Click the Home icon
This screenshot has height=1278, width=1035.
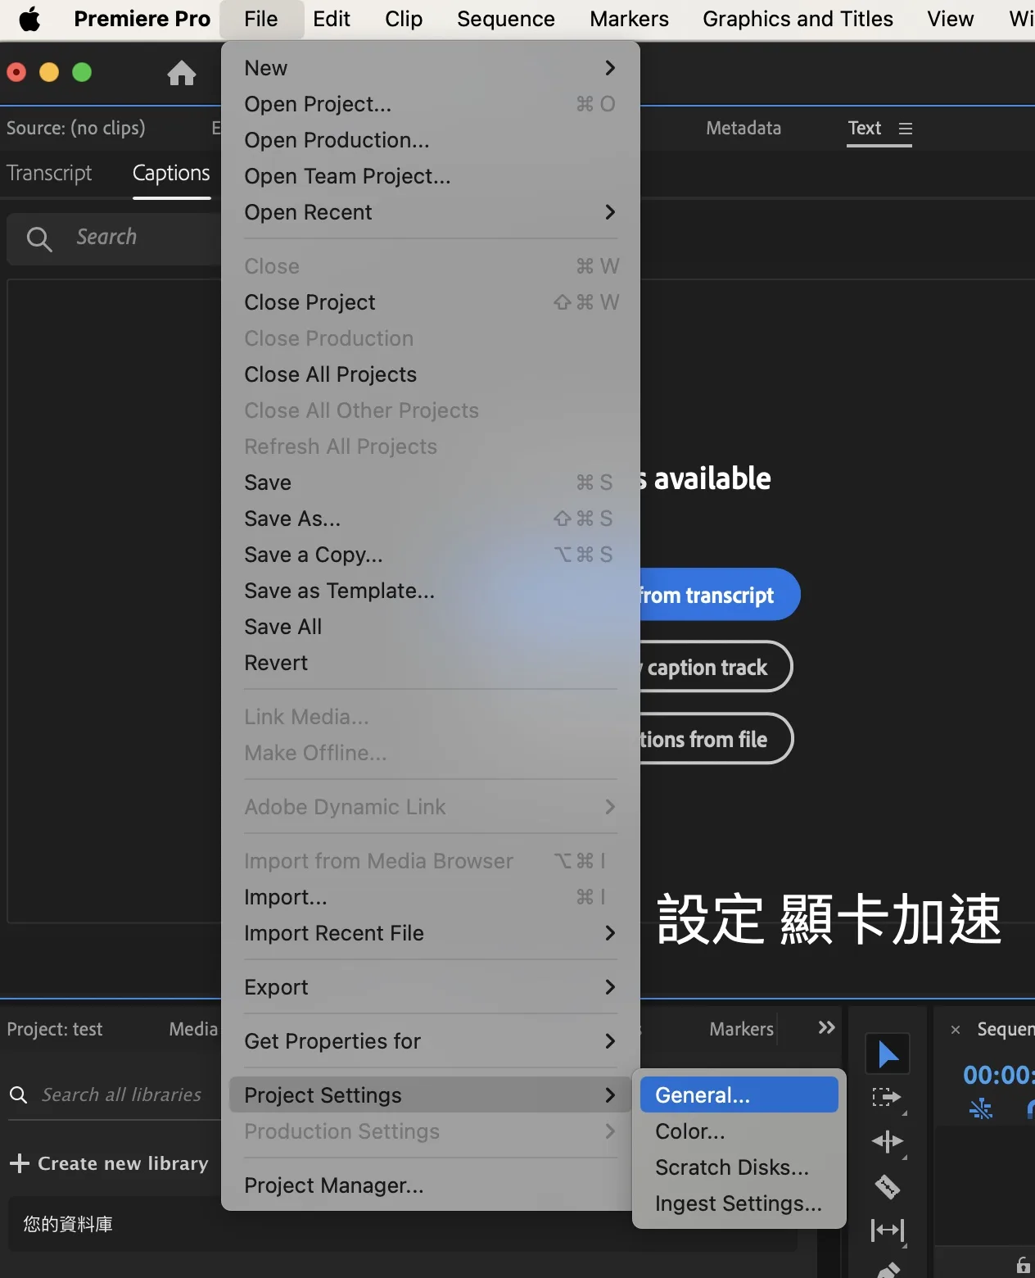(182, 73)
